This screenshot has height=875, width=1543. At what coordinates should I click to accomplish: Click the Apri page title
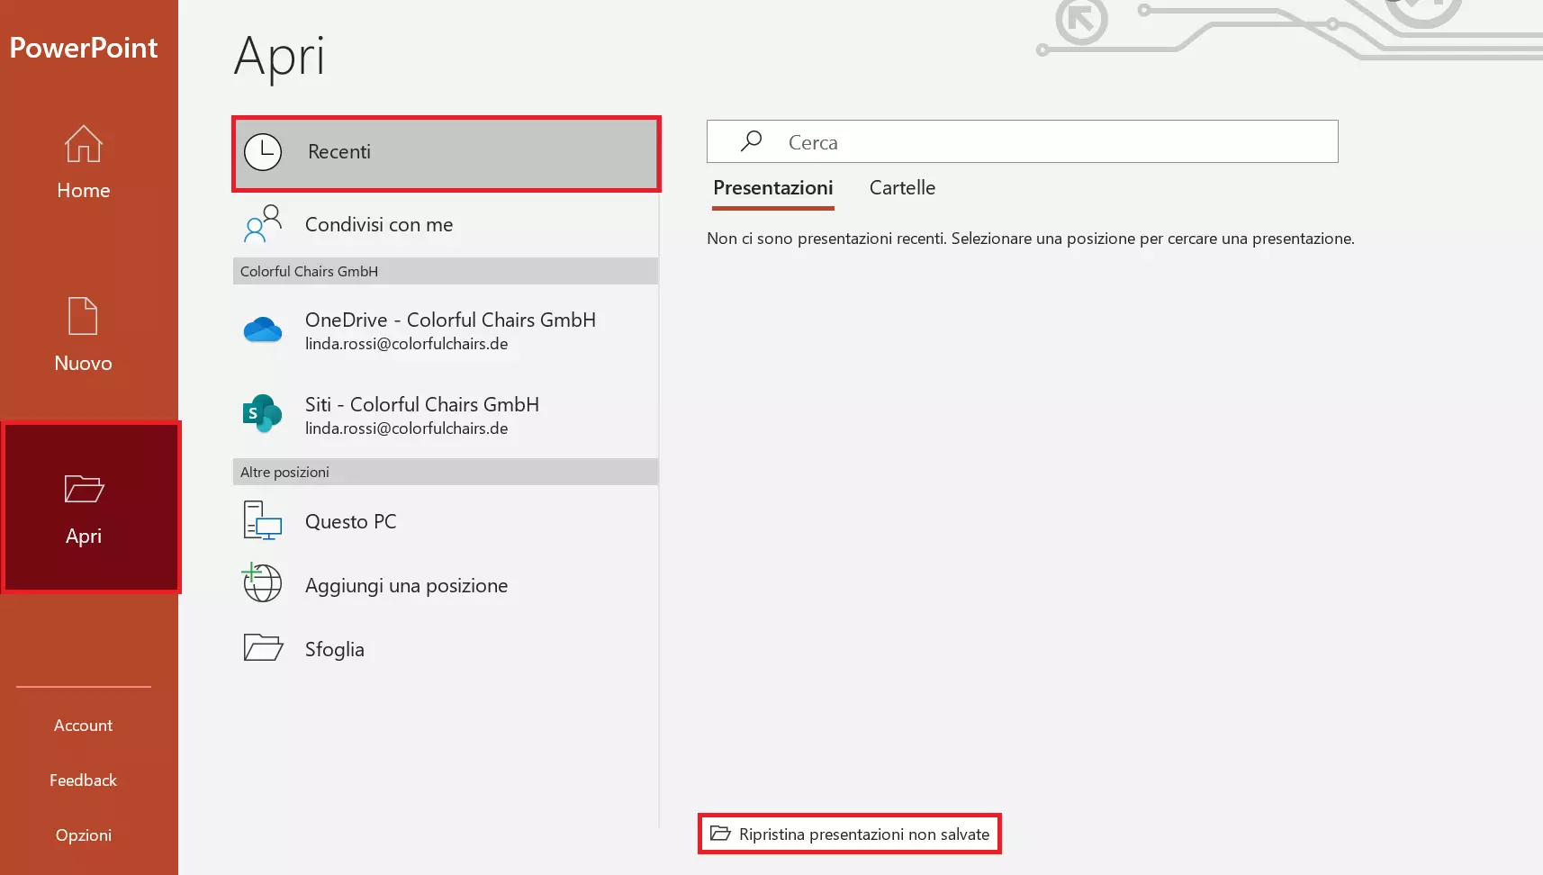pos(279,56)
